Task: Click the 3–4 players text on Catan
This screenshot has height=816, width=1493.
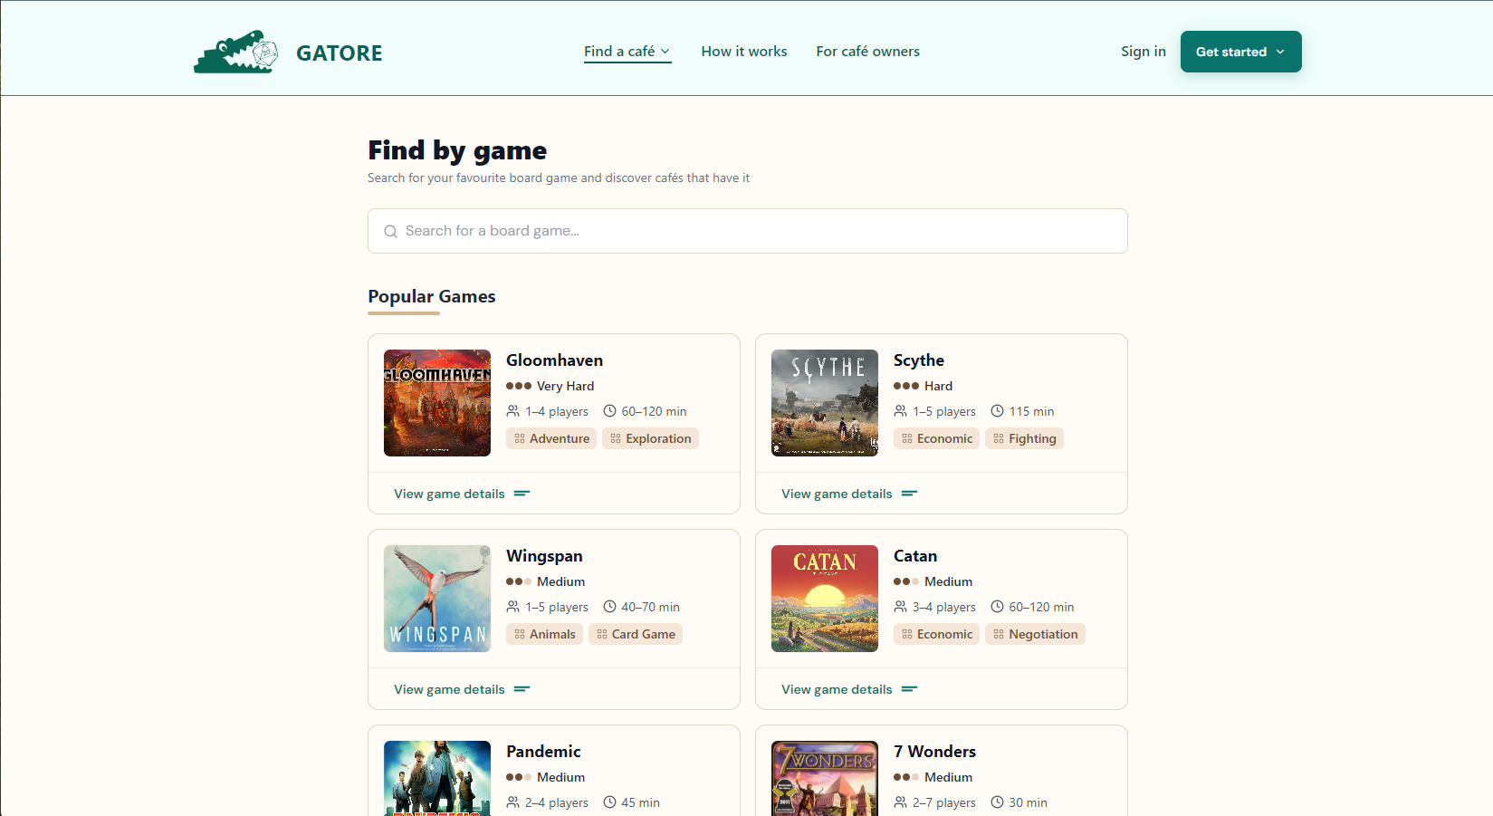Action: pyautogui.click(x=944, y=607)
